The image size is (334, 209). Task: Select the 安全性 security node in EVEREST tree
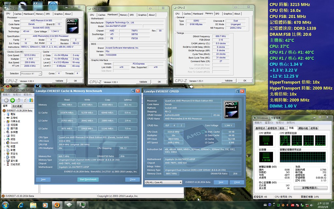tap(14, 153)
